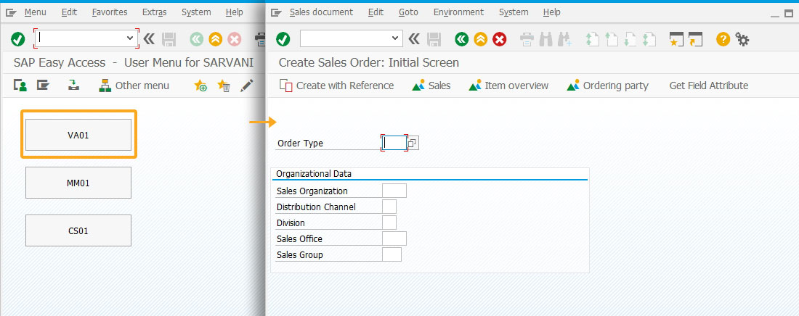Screen dimensions: 799x316
Task: Click the green Enter checkmark in Easy Access window
Action: coord(18,38)
